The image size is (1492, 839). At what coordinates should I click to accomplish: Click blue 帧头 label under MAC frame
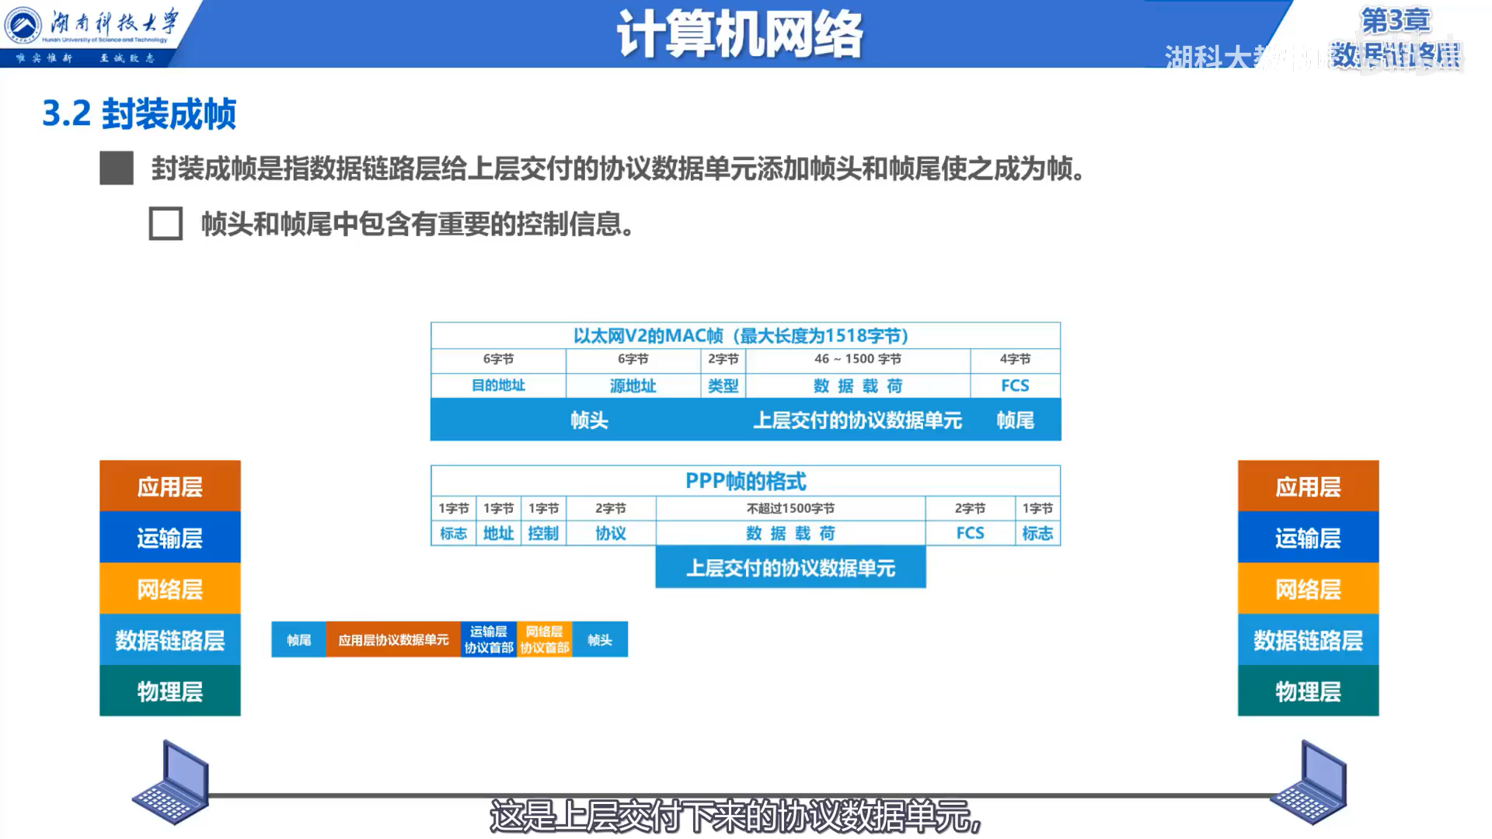click(x=589, y=420)
